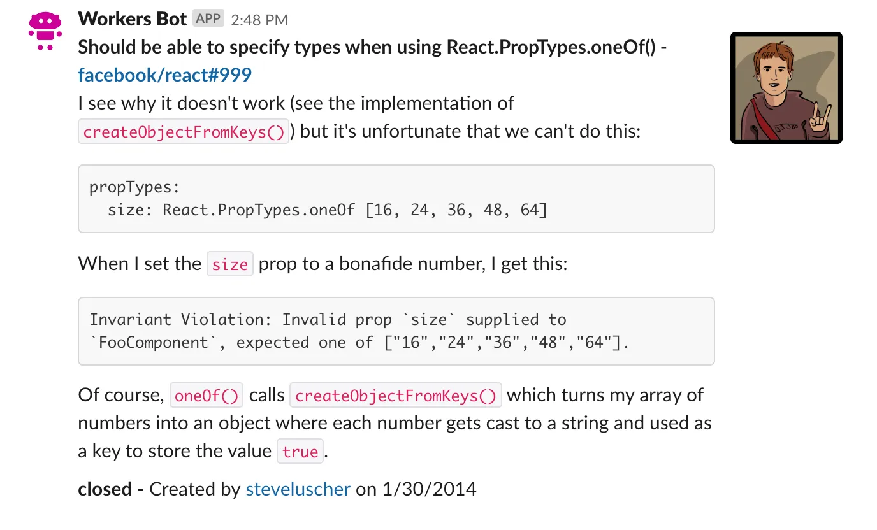The height and width of the screenshot is (530, 877).
Task: Click the cartoon user avatar thumbnail on right
Action: 786,87
